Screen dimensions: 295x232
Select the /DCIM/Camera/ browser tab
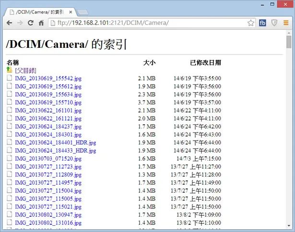(39, 12)
